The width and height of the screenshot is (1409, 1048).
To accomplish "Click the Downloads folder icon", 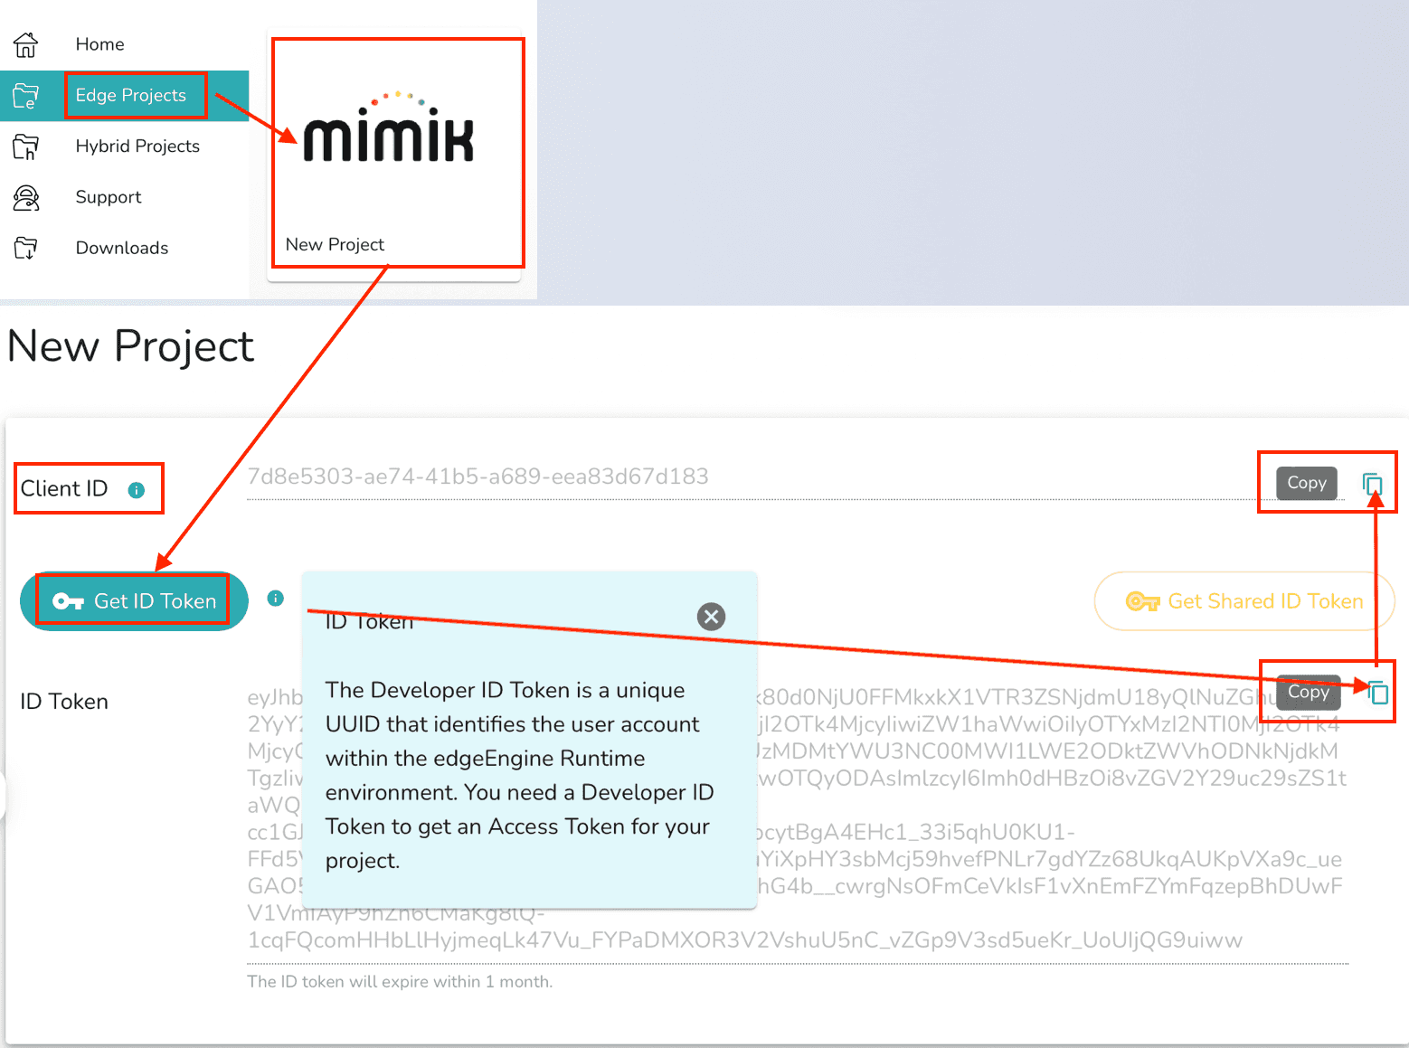I will click(x=26, y=248).
